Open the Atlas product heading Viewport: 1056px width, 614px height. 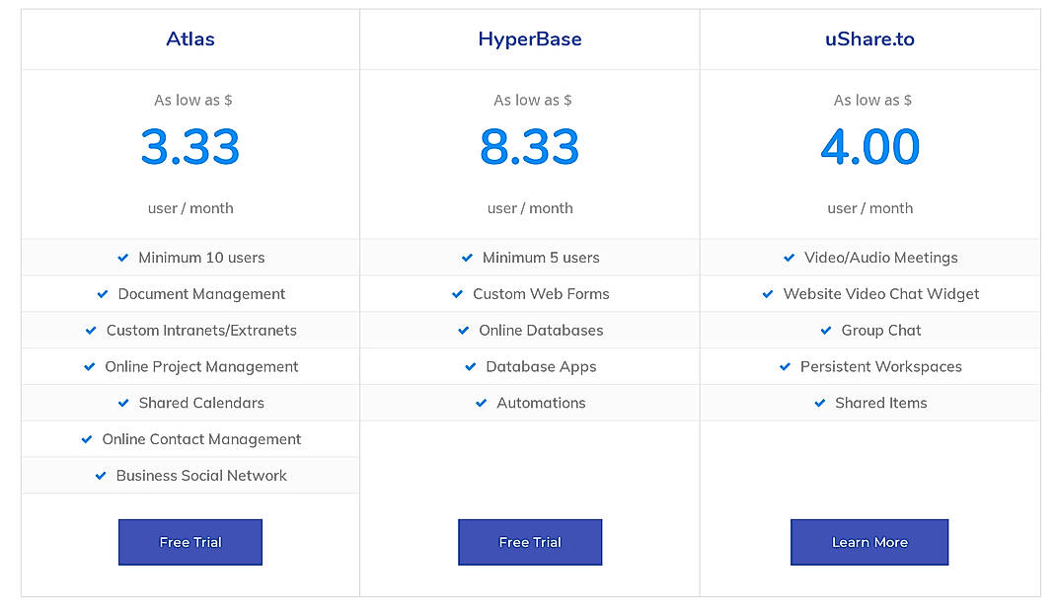coord(190,39)
